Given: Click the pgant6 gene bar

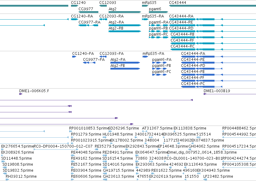Looking at the screenshot, I should point(159,12).
